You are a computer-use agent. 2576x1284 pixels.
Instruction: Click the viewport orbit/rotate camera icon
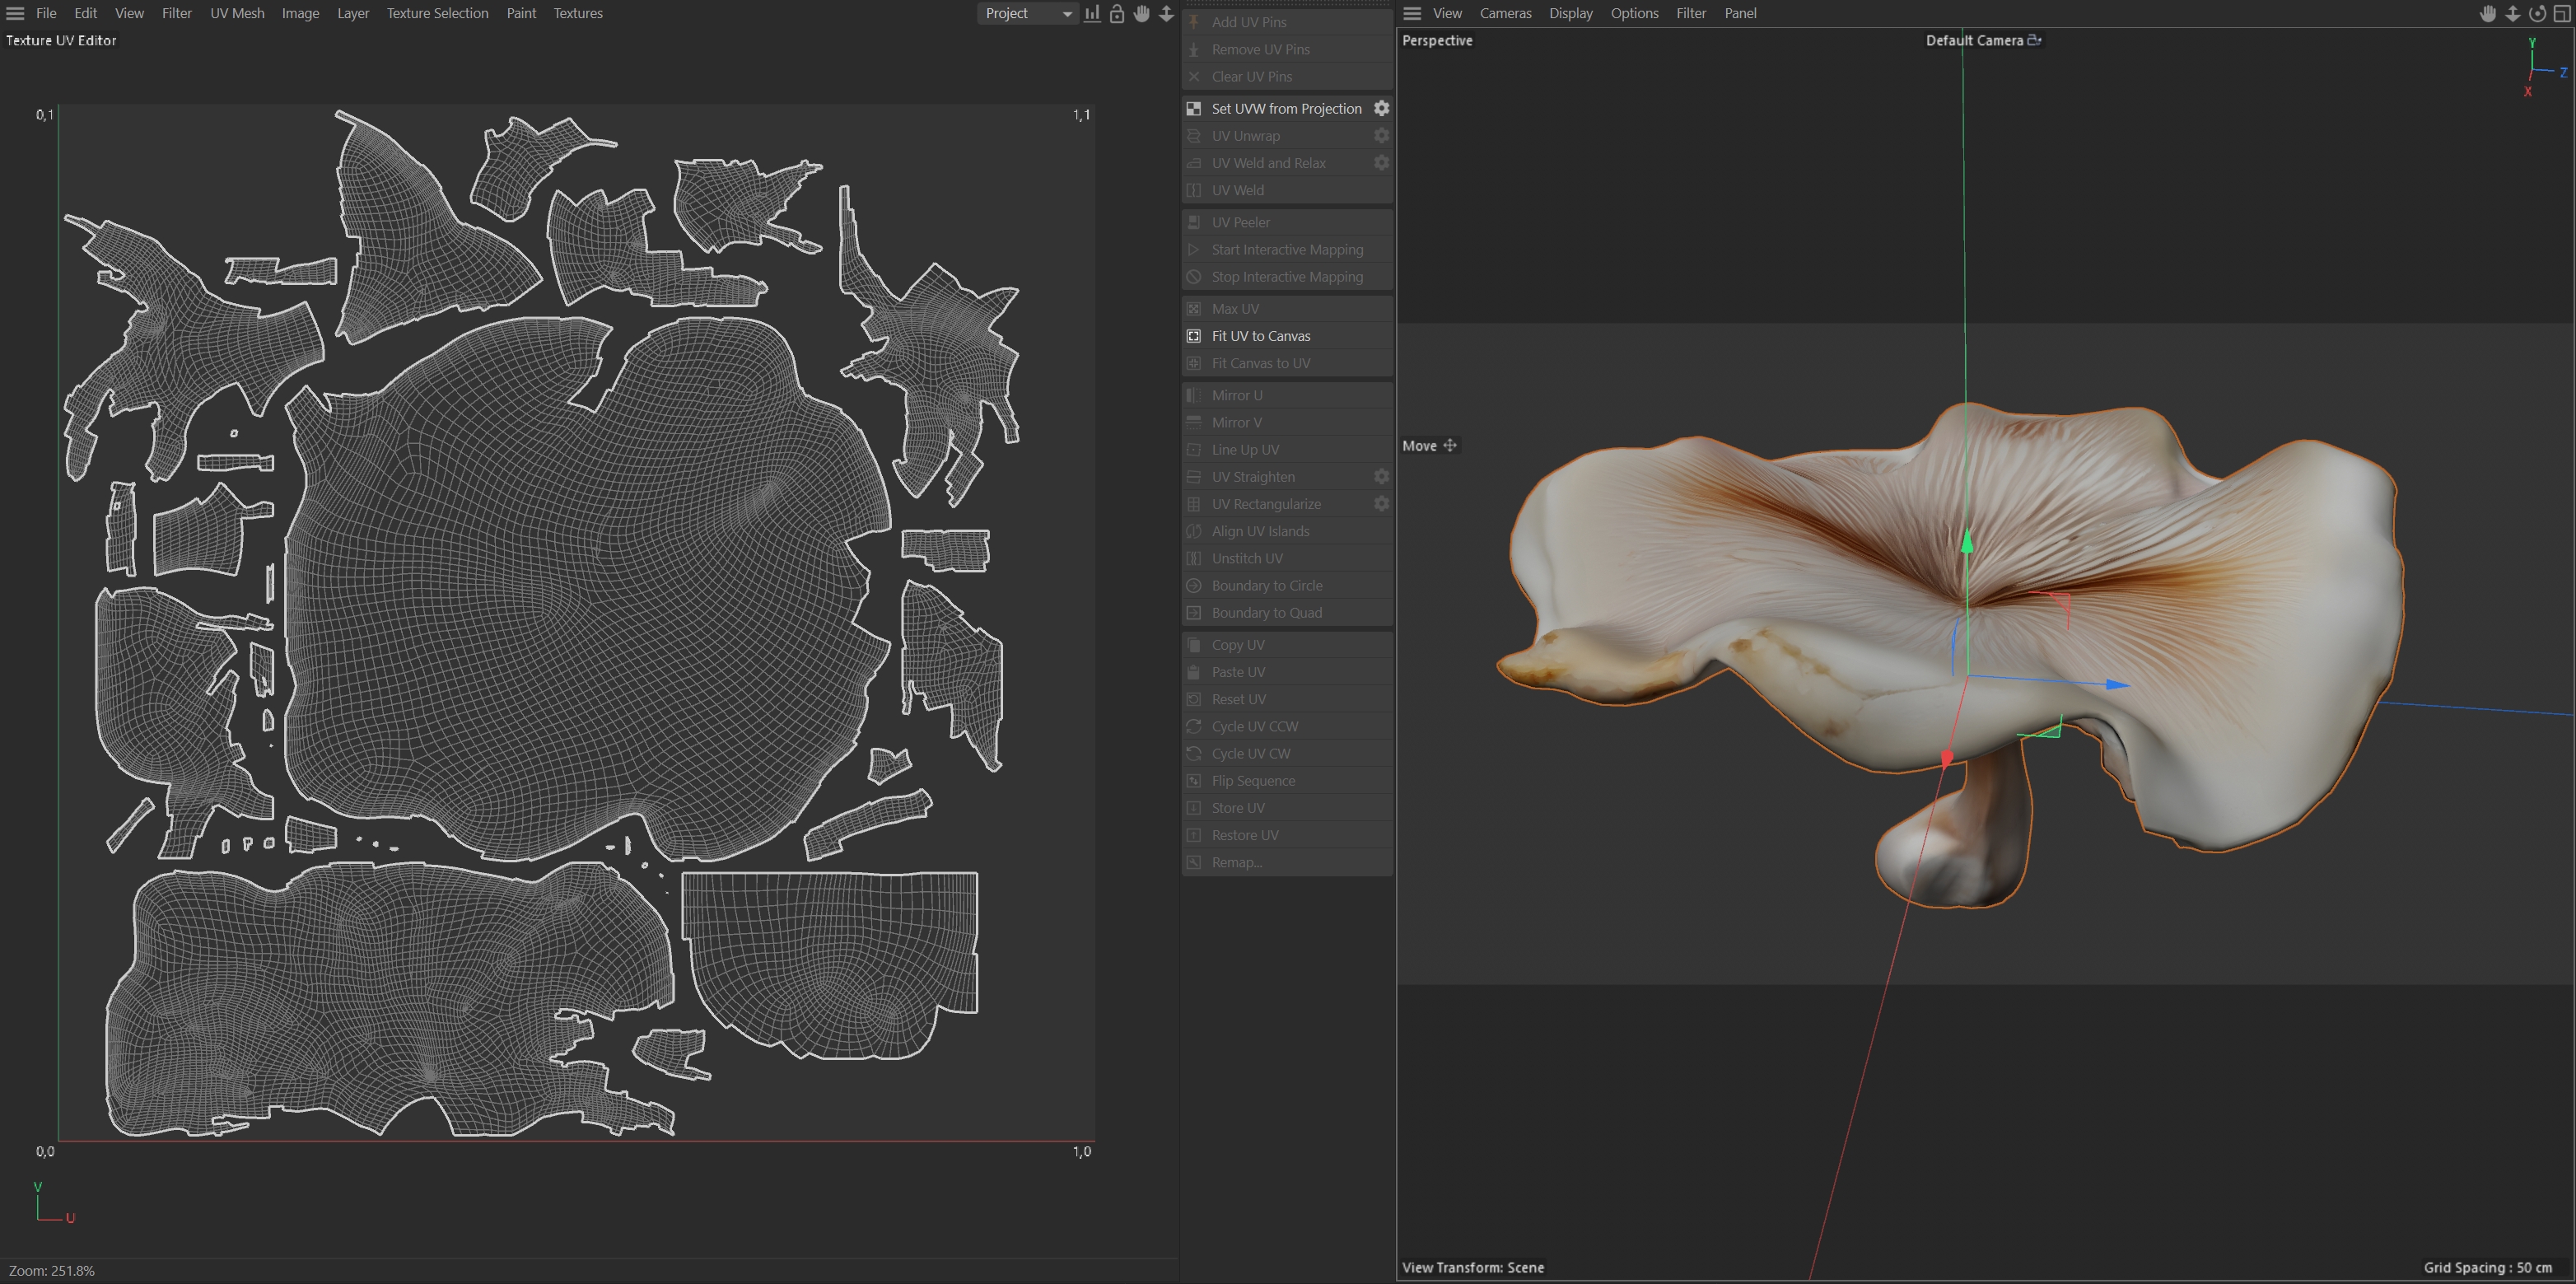point(2537,13)
